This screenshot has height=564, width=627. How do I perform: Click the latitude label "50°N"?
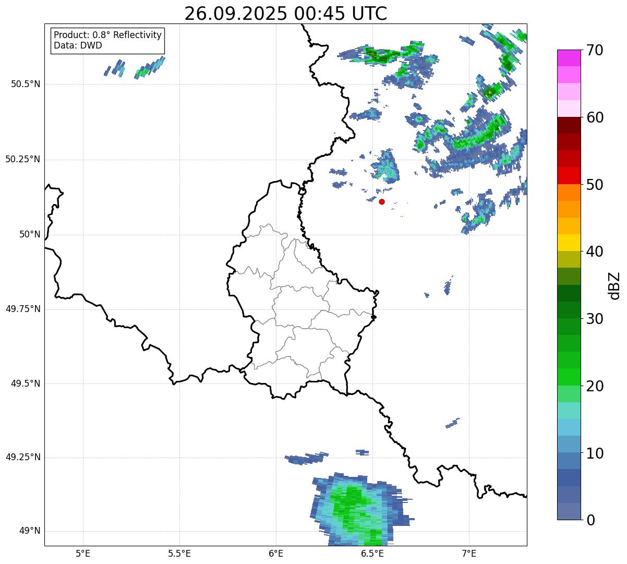(x=30, y=235)
